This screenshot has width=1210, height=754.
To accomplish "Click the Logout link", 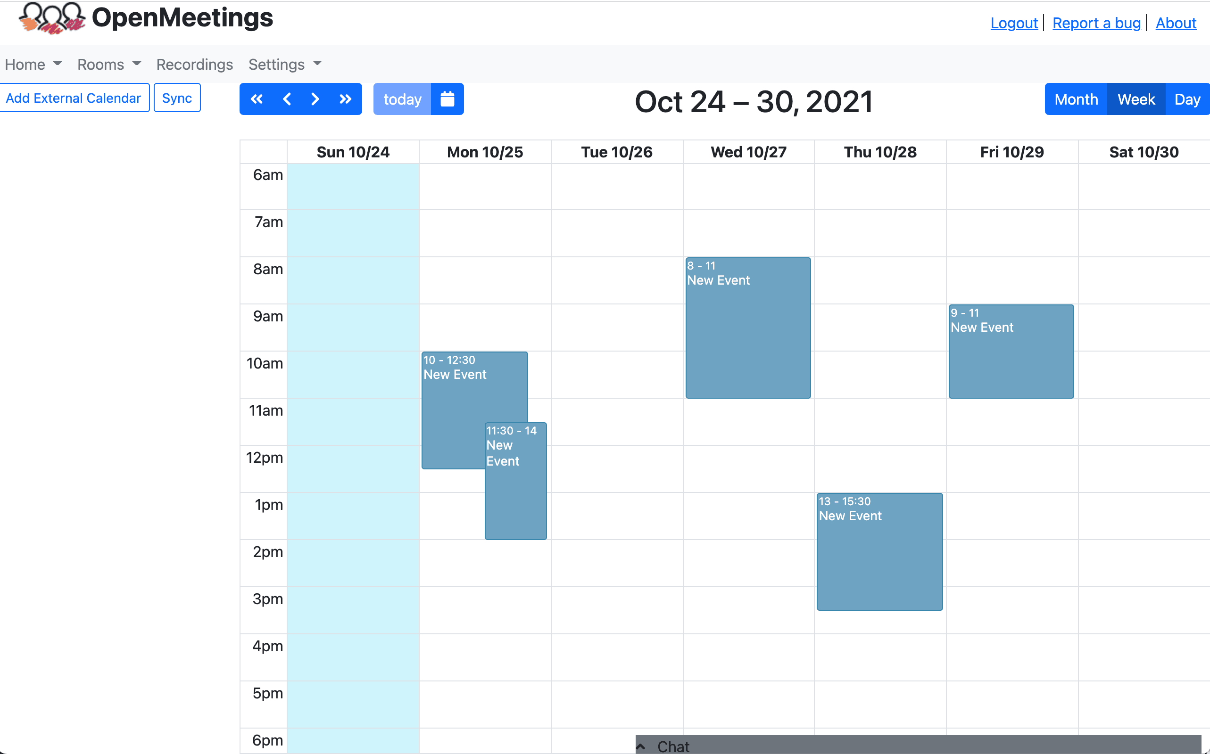I will [x=1013, y=23].
